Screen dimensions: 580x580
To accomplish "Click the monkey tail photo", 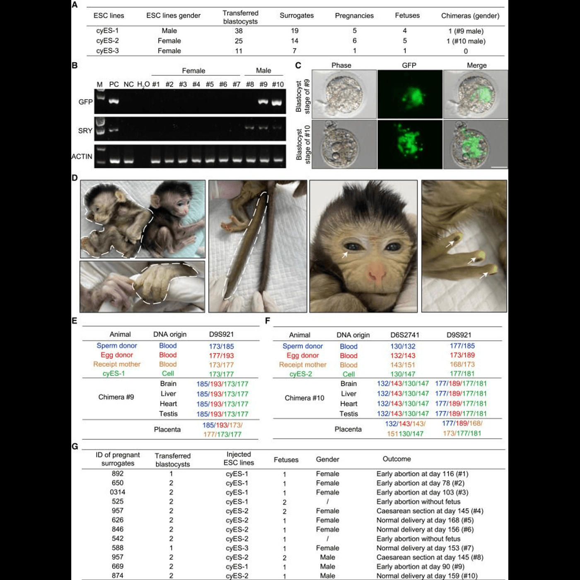I will click(x=257, y=246).
